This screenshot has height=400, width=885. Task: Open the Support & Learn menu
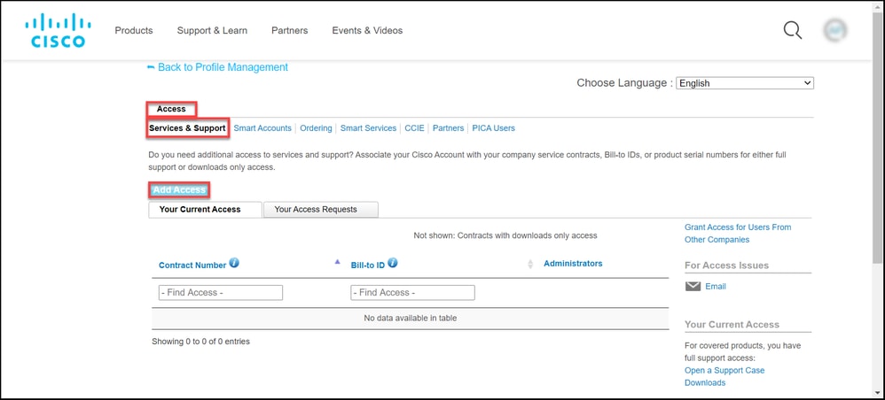[212, 30]
